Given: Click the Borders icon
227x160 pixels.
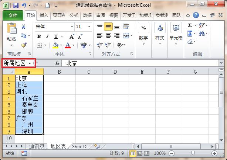Looking at the screenshot, I should pyautogui.click(x=39, y=45).
